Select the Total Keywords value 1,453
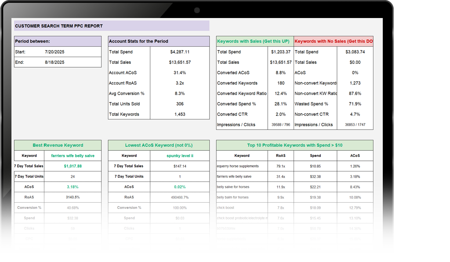The height and width of the screenshot is (262, 450). pos(179,114)
